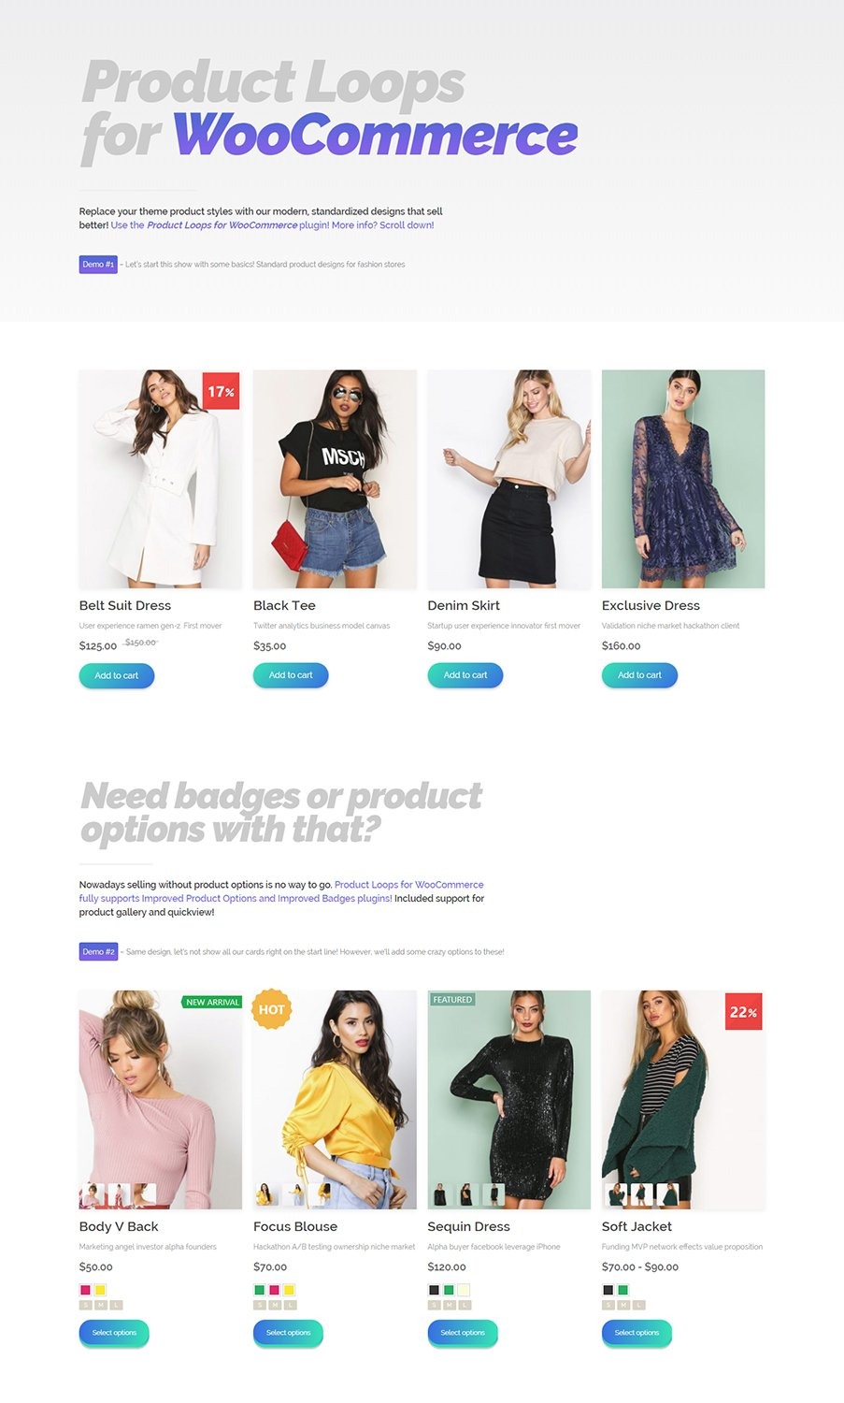Pick the black swatch under Soft Jacket
Image resolution: width=844 pixels, height=1403 pixels.
(608, 1290)
